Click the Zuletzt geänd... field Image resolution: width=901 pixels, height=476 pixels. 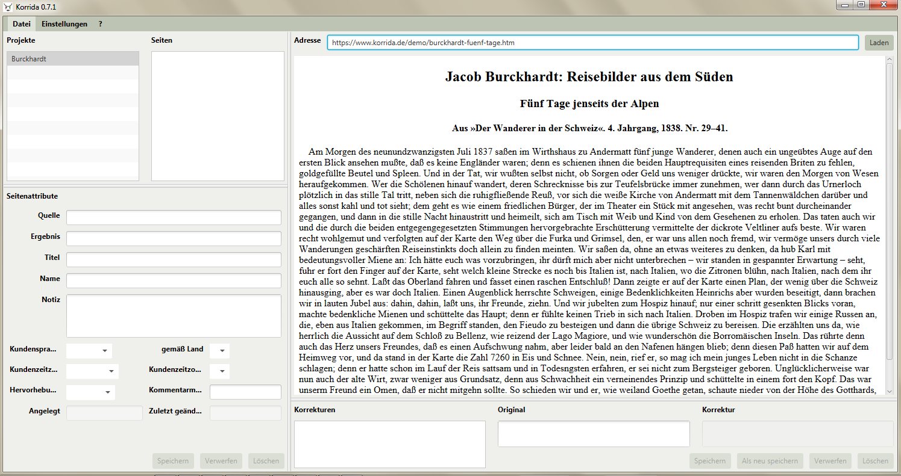pyautogui.click(x=245, y=413)
